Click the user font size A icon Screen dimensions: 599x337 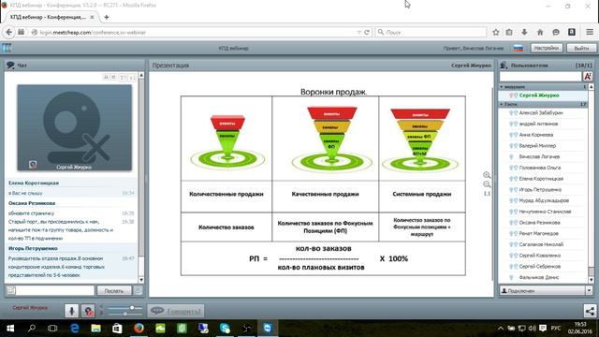click(588, 77)
